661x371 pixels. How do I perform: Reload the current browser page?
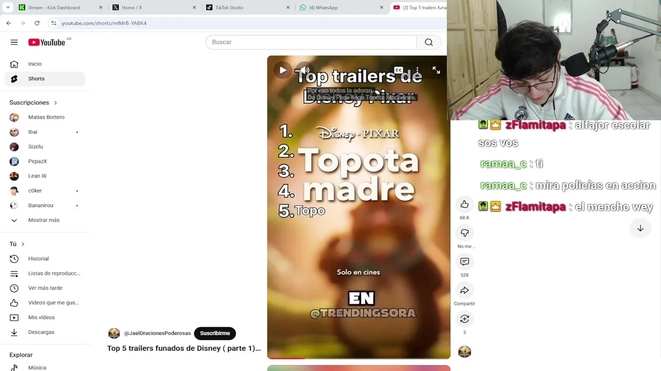[37, 23]
